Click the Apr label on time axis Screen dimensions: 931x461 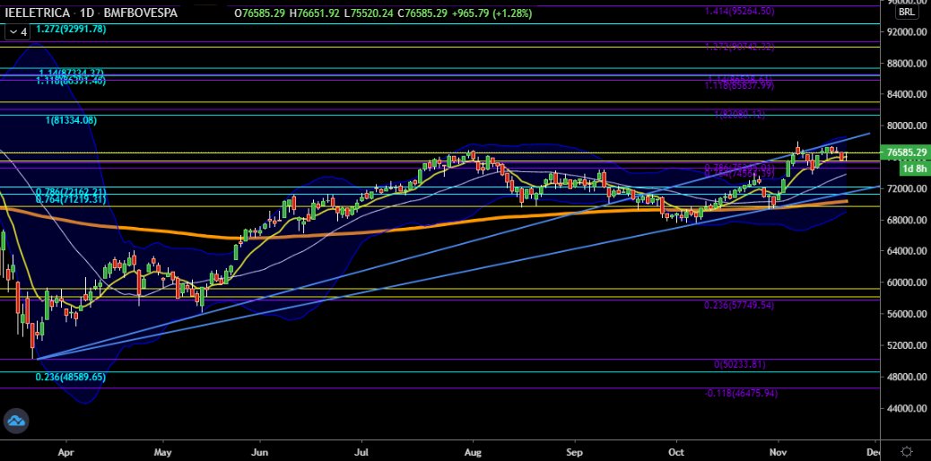coord(65,451)
